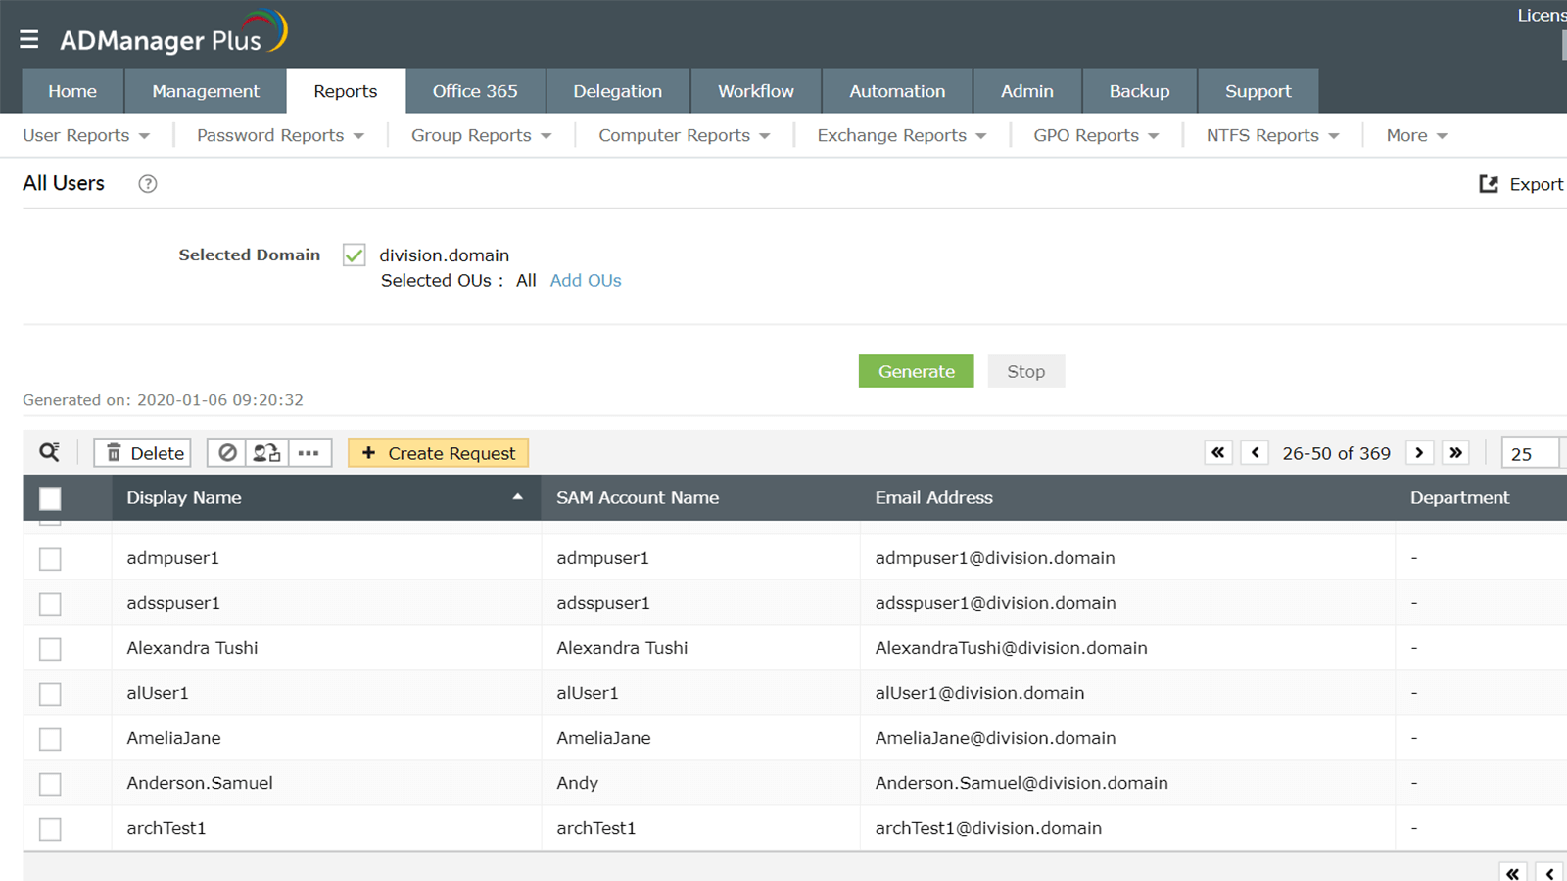Select the Alexandra Tushi row checkbox
This screenshot has width=1567, height=881.
coord(50,649)
